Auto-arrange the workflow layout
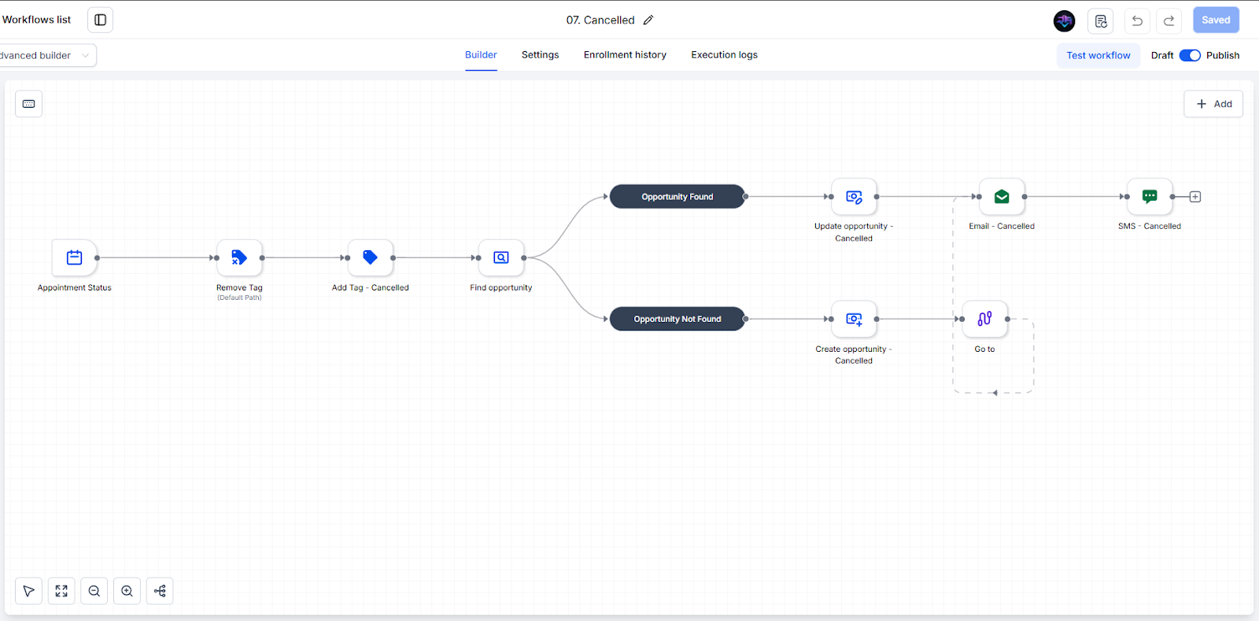This screenshot has height=621, width=1259. coord(160,591)
